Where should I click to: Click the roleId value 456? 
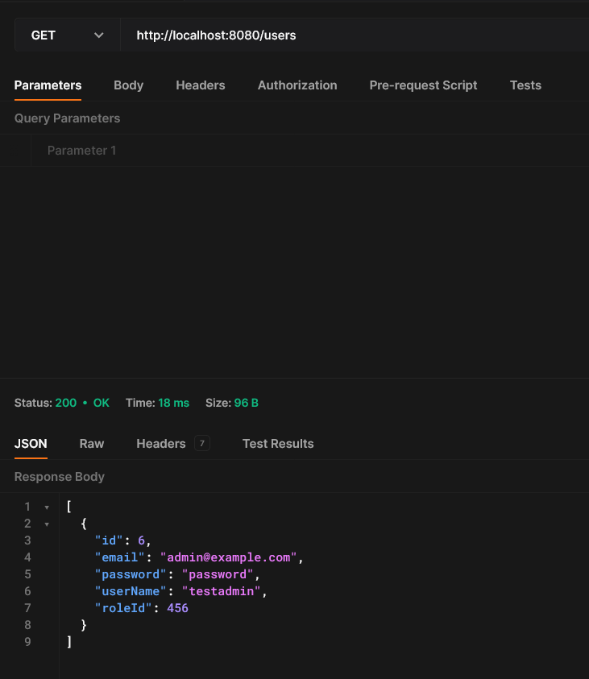(x=177, y=608)
